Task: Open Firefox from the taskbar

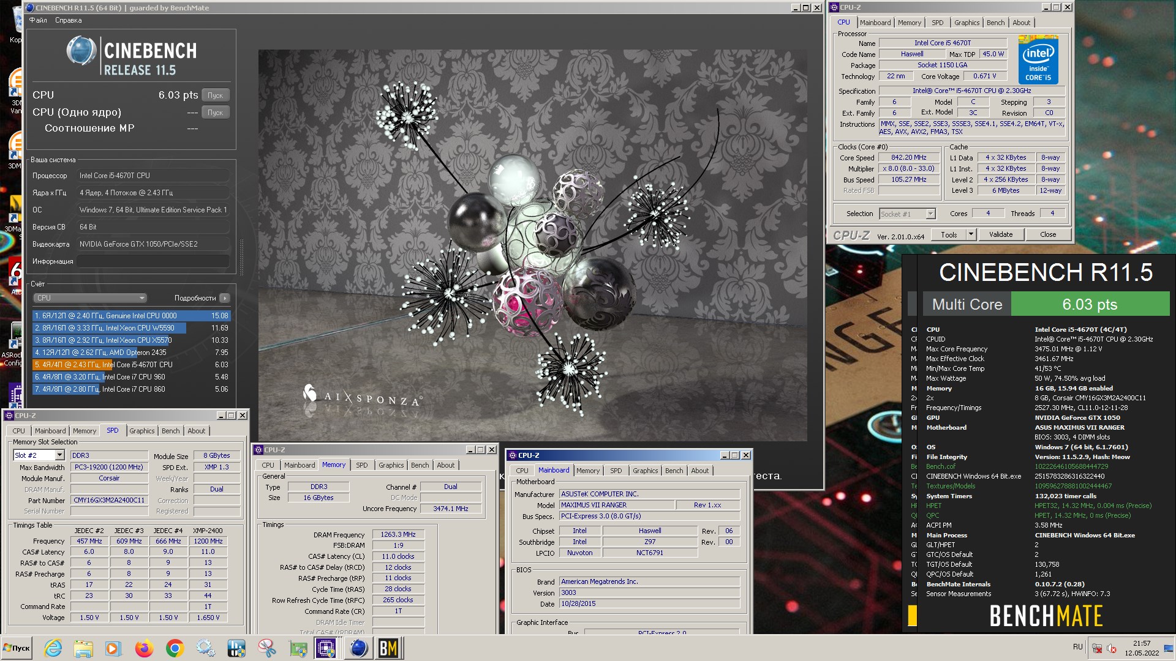Action: point(144,648)
